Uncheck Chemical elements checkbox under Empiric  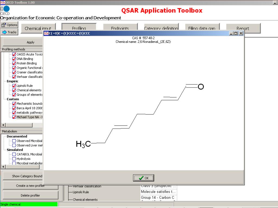click(14, 90)
